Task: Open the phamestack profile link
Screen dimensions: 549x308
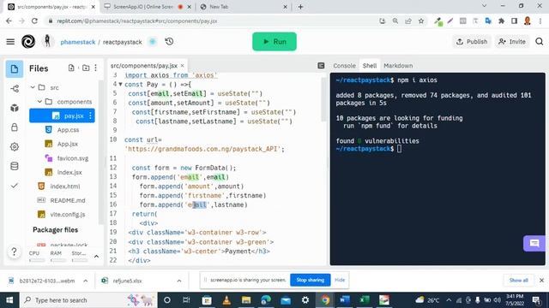Action: pos(78,42)
